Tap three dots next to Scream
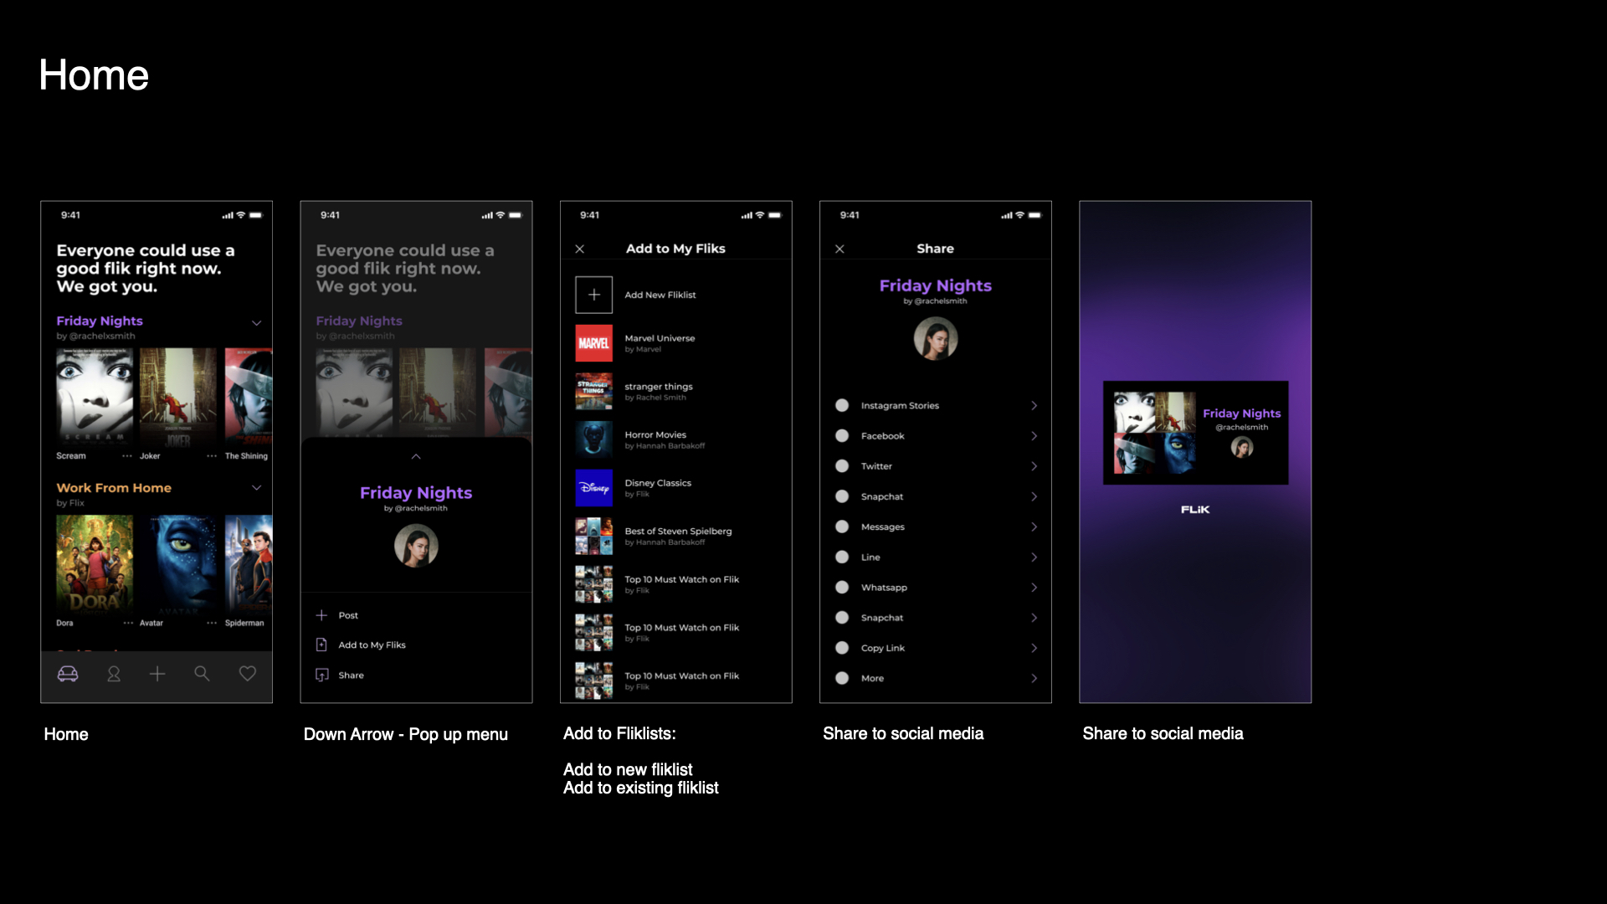1607x904 pixels. click(127, 456)
